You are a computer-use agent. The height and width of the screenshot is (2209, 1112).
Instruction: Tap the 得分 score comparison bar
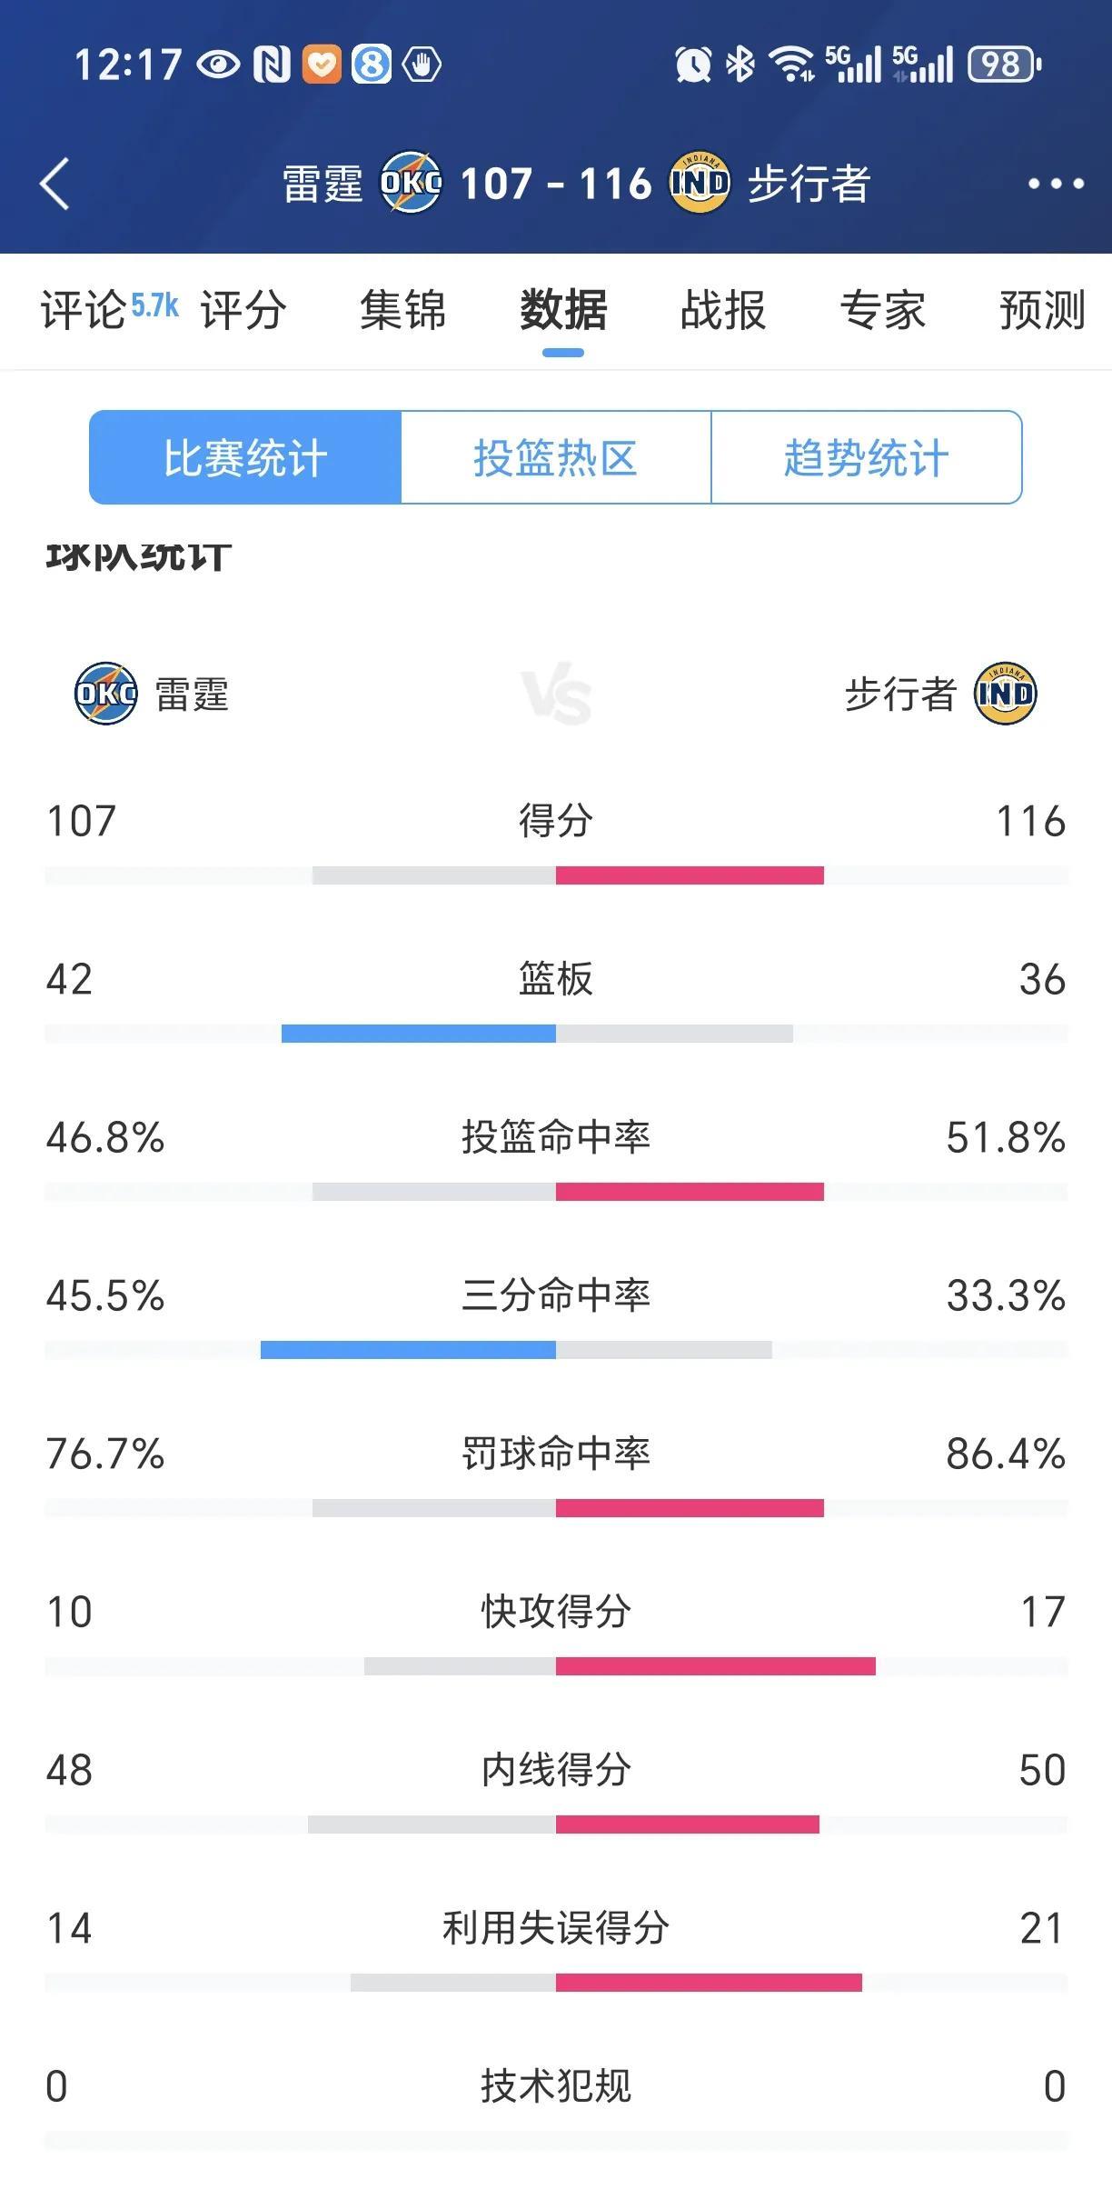tap(556, 875)
